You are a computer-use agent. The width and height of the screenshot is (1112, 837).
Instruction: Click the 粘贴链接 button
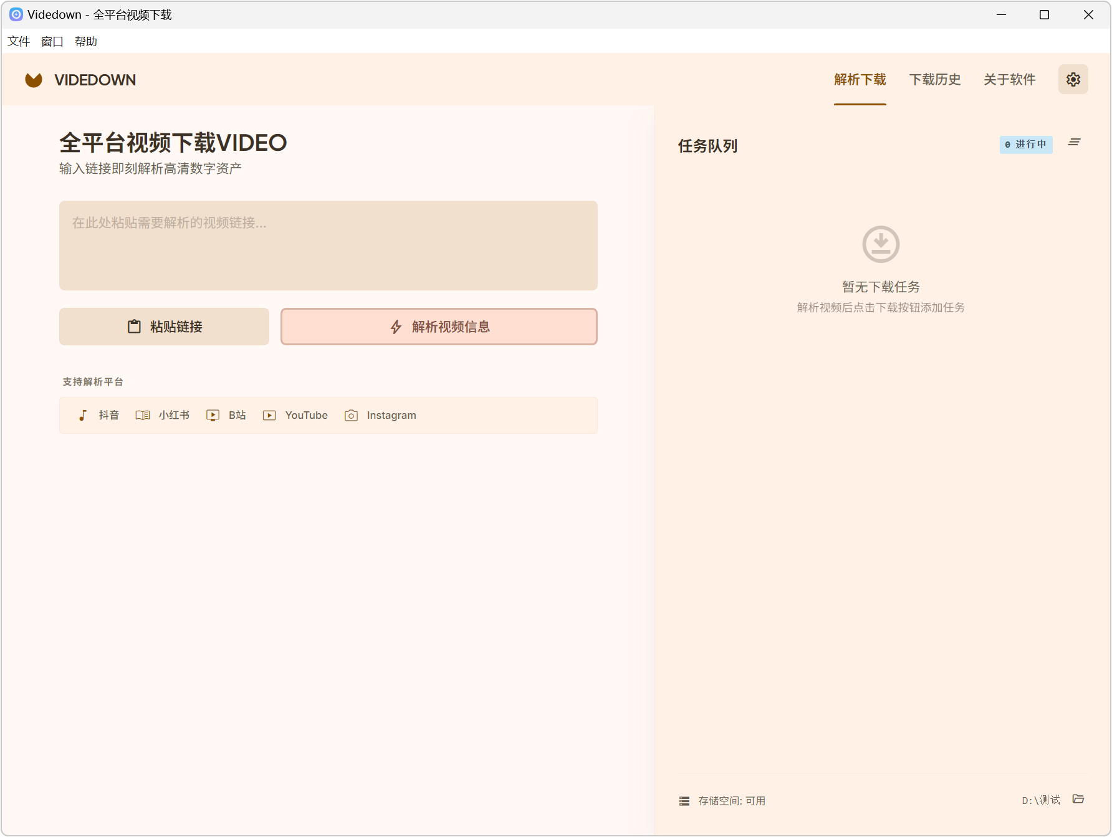pos(164,327)
